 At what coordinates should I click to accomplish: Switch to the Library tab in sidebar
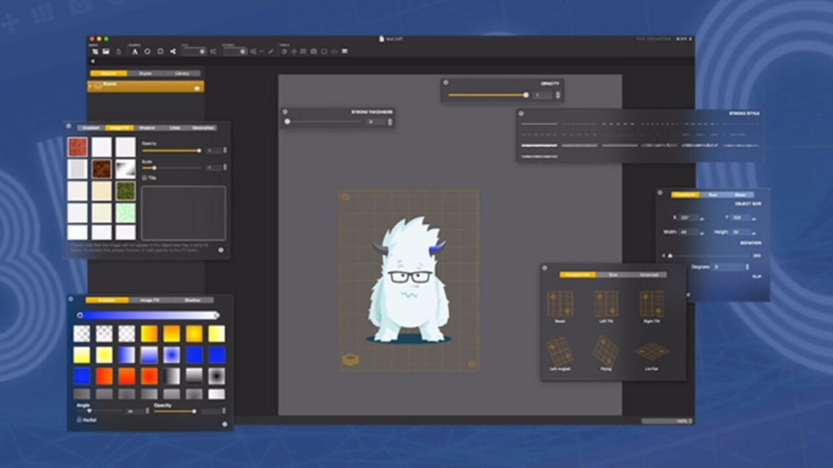[182, 73]
